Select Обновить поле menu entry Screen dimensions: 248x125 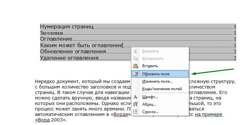[x=160, y=74]
